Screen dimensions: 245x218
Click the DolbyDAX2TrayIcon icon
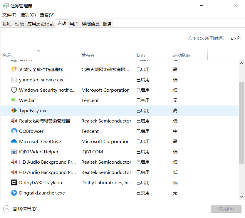[14, 182]
